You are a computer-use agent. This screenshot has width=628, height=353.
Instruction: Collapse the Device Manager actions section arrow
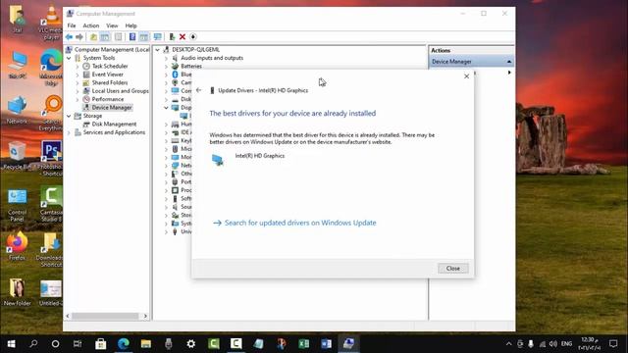tap(509, 62)
